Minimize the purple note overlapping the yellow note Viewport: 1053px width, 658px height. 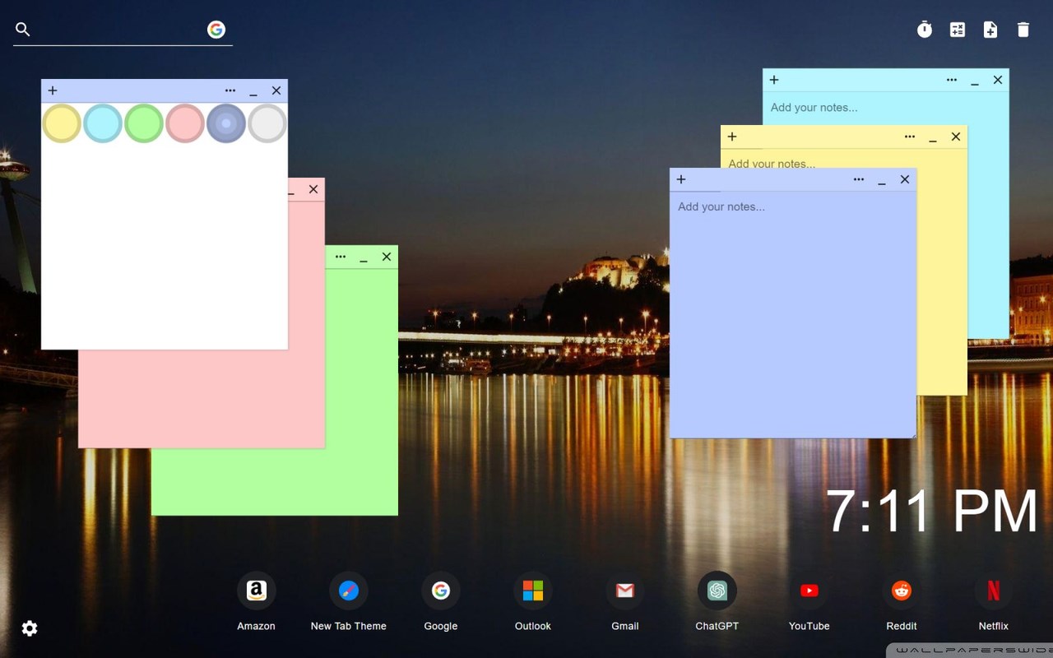click(882, 180)
